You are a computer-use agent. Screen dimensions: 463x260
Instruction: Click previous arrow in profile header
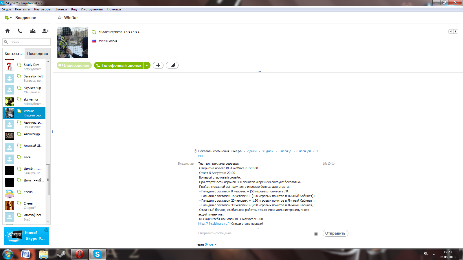[451, 31]
